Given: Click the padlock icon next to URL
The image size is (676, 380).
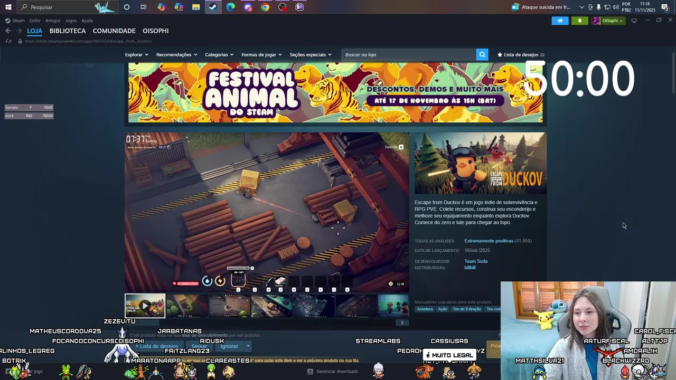Looking at the screenshot, I should pos(20,41).
